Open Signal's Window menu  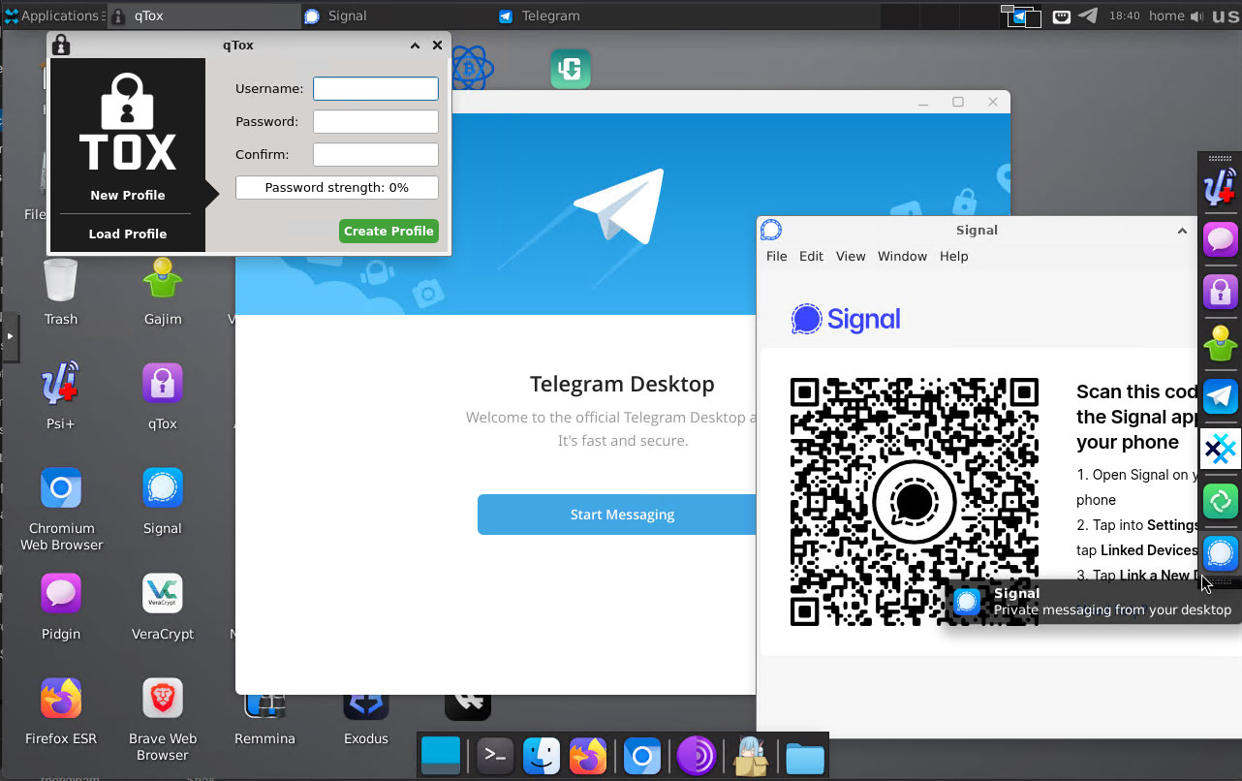point(902,256)
